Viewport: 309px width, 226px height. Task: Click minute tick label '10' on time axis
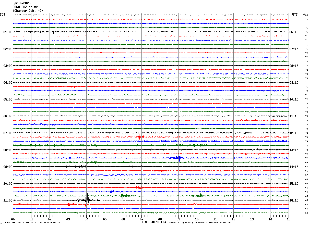[197, 219]
